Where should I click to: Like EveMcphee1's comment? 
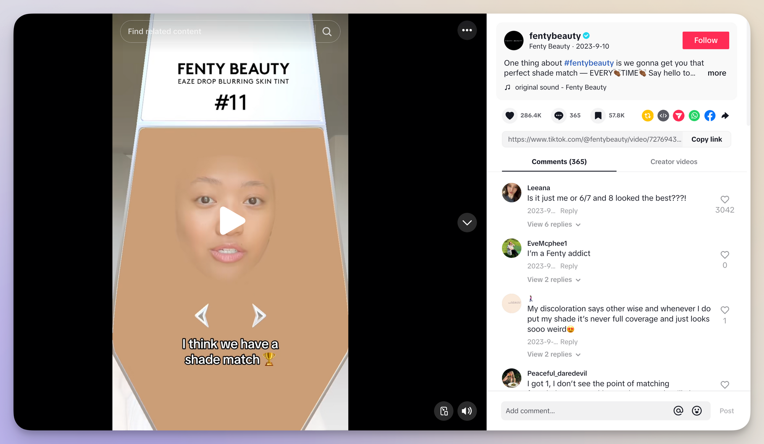point(725,255)
